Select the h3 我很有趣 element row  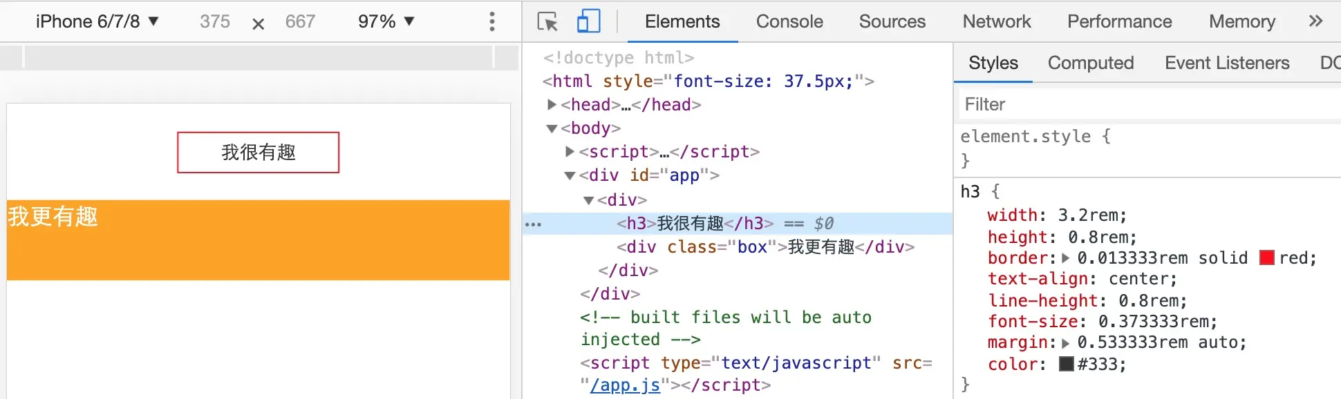click(x=738, y=224)
